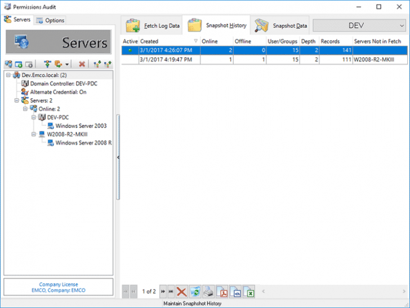
Task: Export snapshot history to PDF
Action: [222, 292]
